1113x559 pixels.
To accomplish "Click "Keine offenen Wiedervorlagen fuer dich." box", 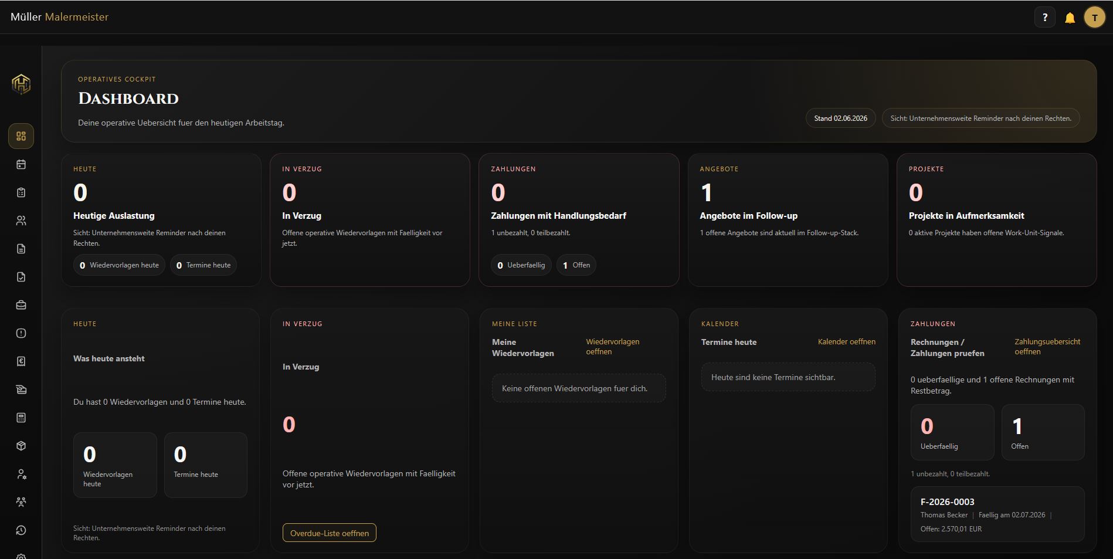I will [579, 388].
